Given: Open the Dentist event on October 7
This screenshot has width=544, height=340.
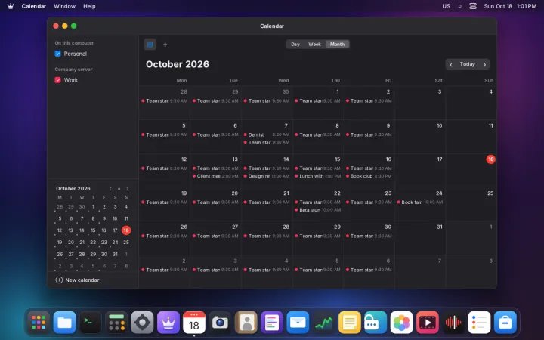Looking at the screenshot, I should point(267,134).
